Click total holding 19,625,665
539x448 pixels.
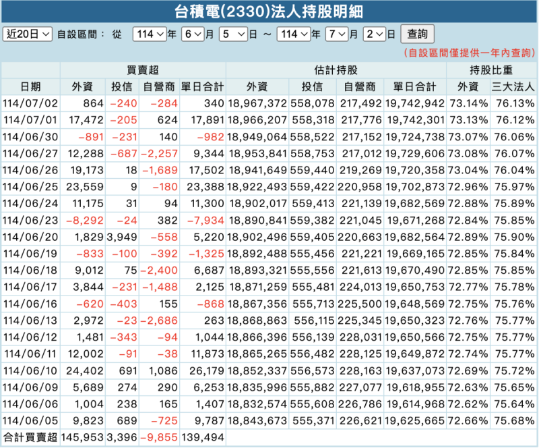pyautogui.click(x=414, y=421)
